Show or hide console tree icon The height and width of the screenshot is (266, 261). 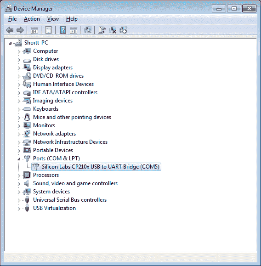click(34, 30)
